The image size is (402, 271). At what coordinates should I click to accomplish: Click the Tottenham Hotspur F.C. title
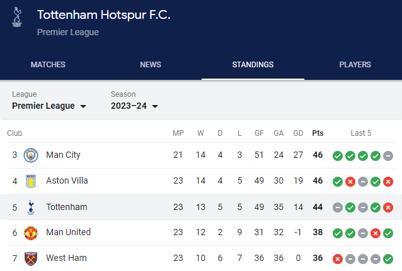pyautogui.click(x=104, y=15)
